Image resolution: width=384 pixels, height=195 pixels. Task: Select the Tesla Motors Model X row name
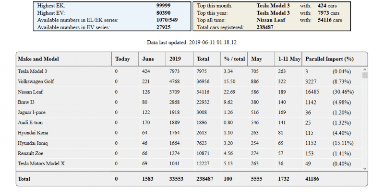(41, 164)
